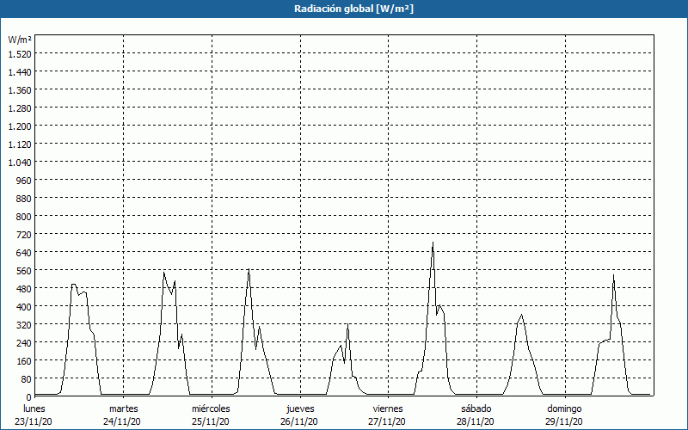Click the 'viernes' day label
The width and height of the screenshot is (688, 430).
point(388,408)
